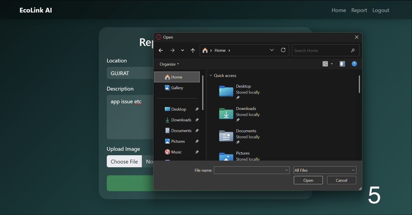Open help with the question mark icon
The height and width of the screenshot is (215, 412).
pyautogui.click(x=354, y=63)
